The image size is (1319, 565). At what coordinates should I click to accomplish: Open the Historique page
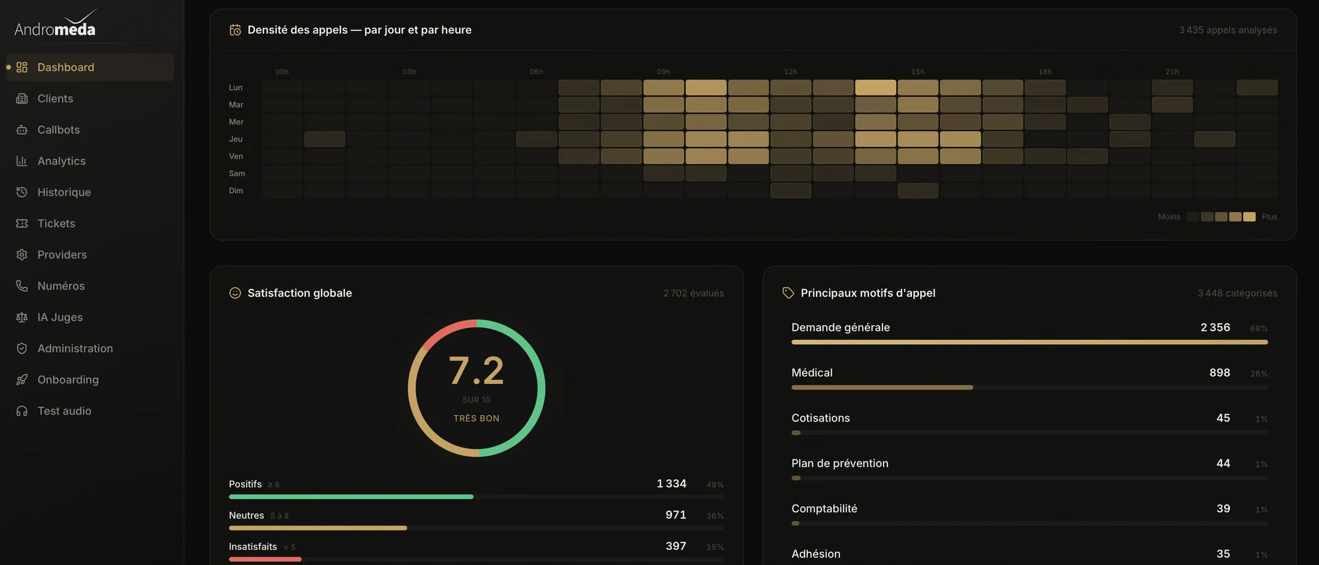point(90,192)
